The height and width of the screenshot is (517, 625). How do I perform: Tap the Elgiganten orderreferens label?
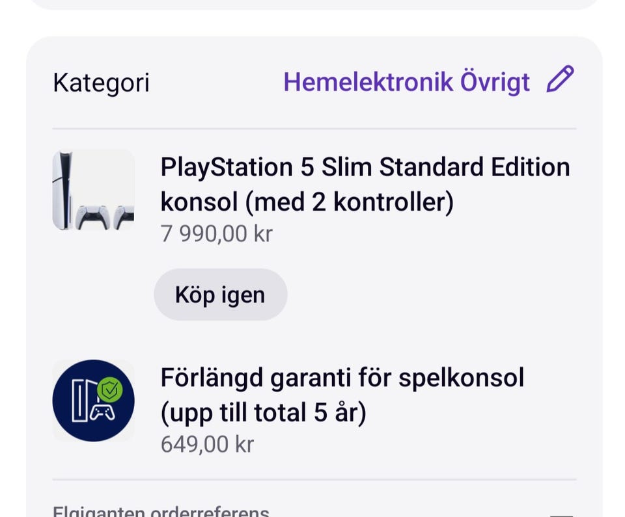tap(160, 511)
